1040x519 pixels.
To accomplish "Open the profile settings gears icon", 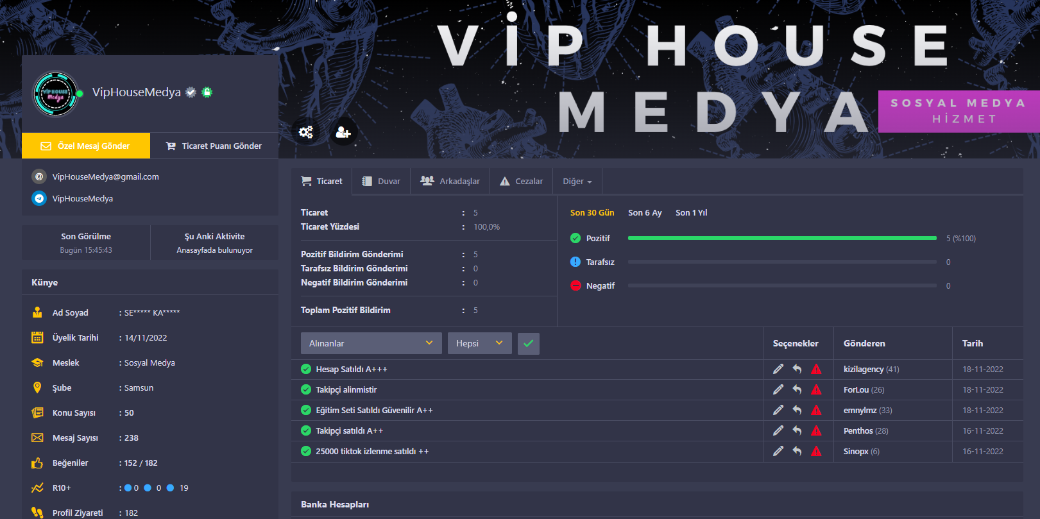I will pos(306,132).
